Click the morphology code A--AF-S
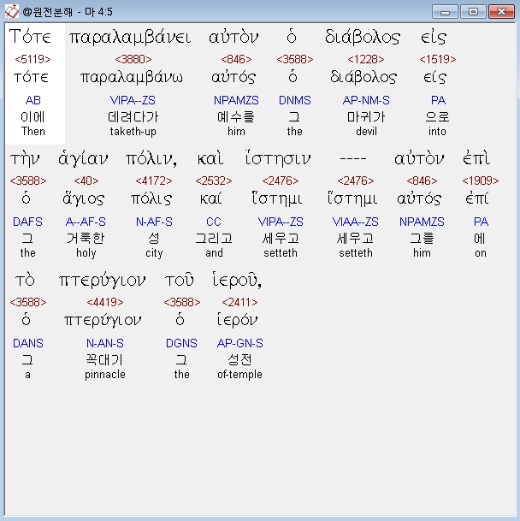Screen dimensions: 520x521 point(86,222)
